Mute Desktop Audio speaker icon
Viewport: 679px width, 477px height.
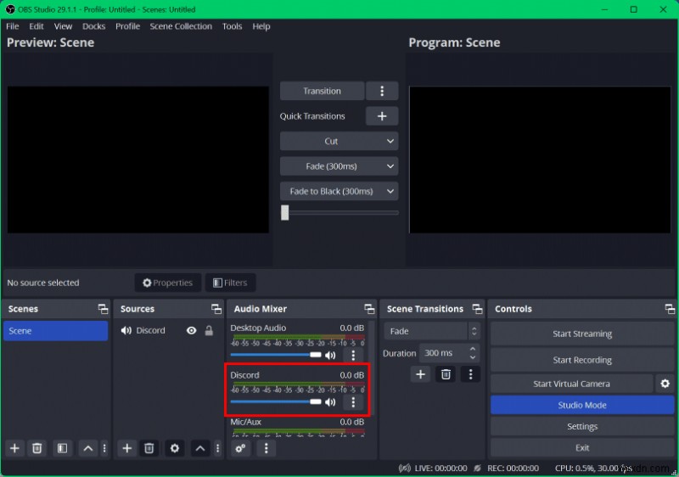[330, 356]
